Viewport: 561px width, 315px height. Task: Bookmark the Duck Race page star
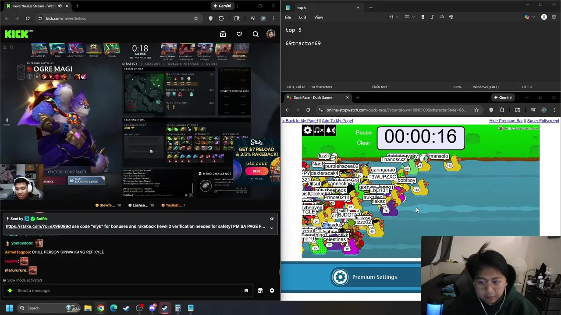coord(476,110)
